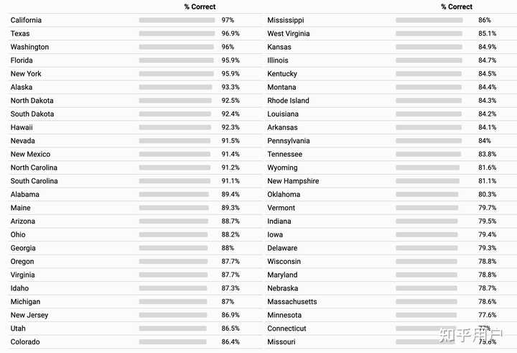The image size is (517, 353).
Task: Click the Colorado state name
Action: (x=25, y=342)
